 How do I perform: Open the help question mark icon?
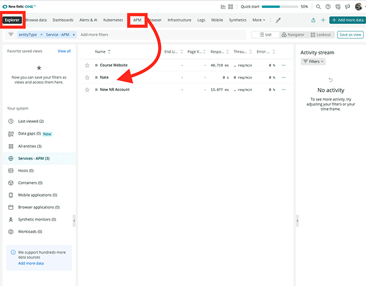click(328, 7)
